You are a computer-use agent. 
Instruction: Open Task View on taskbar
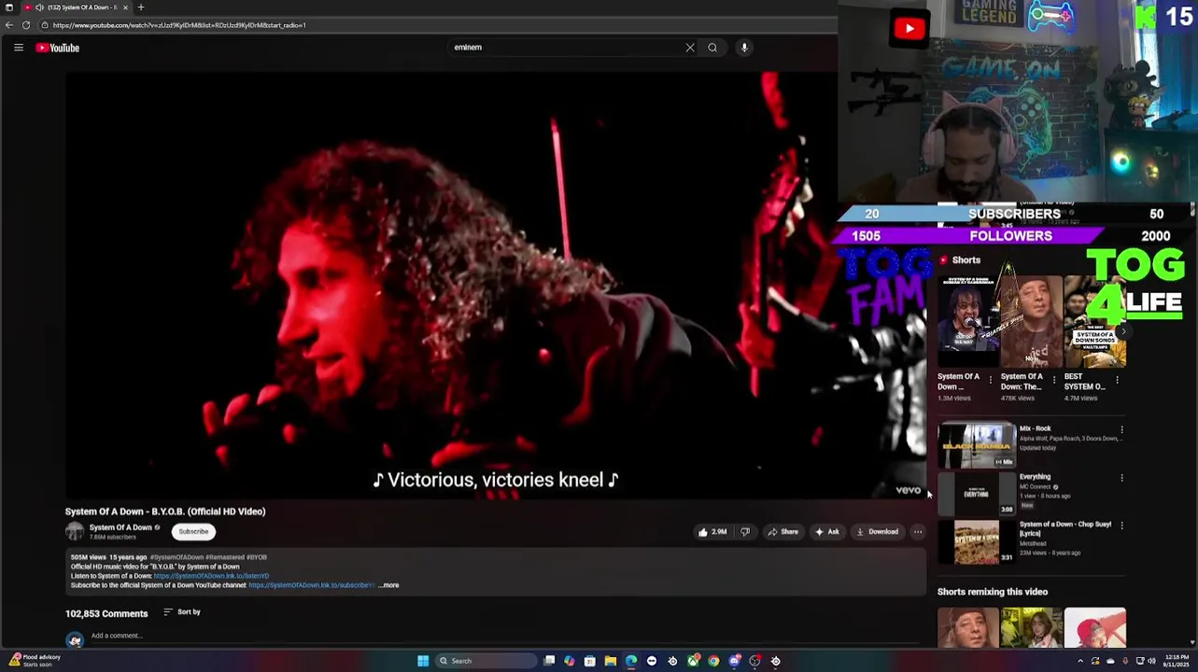tap(549, 661)
